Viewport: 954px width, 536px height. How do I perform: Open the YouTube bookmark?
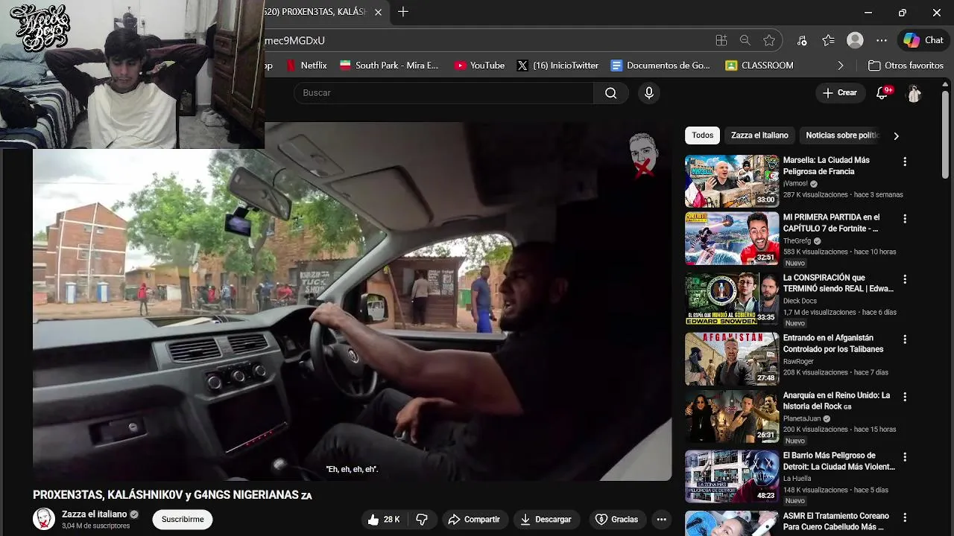coord(479,66)
